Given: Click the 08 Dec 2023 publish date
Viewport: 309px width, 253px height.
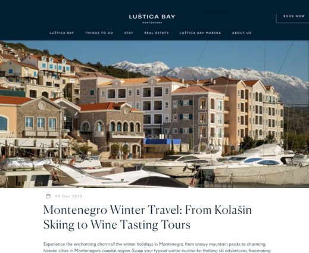Looking at the screenshot, I should [x=68, y=196].
